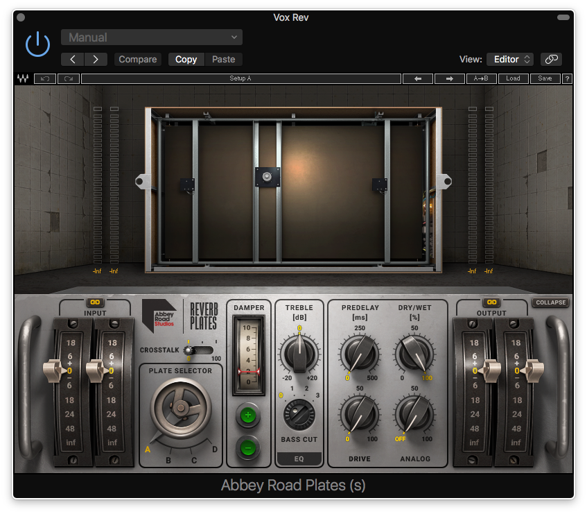Image resolution: width=587 pixels, height=514 pixels.
Task: Click the A→B copy button
Action: (x=482, y=78)
